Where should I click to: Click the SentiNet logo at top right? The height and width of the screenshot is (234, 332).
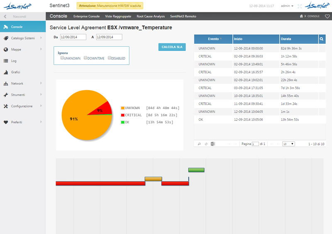[x=317, y=6]
